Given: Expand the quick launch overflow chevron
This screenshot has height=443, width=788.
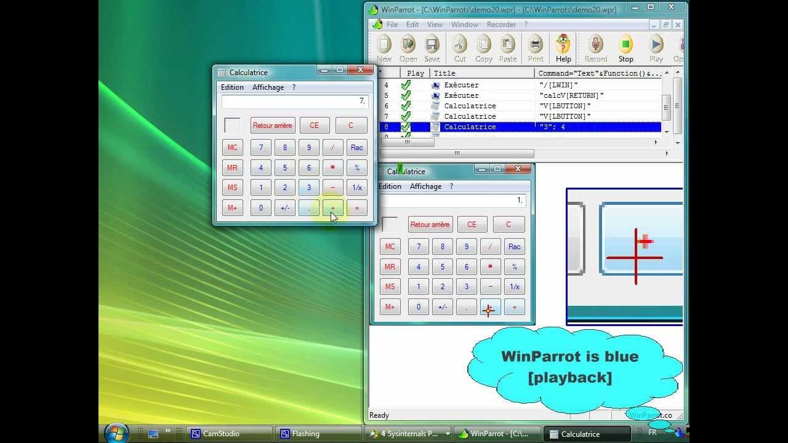Looking at the screenshot, I should 167,431.
